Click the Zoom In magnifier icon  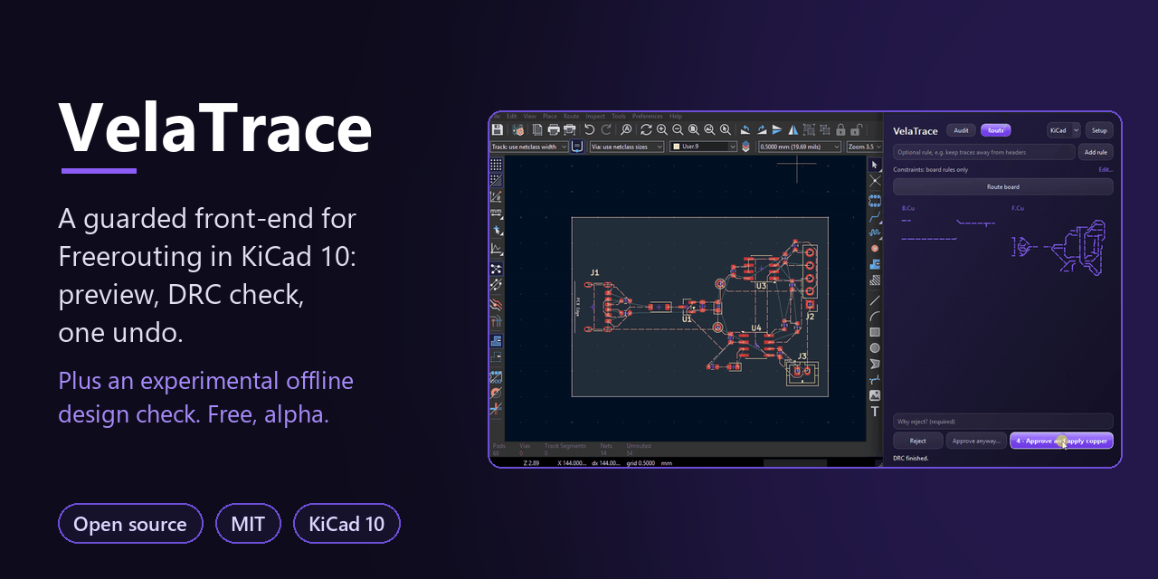(661, 129)
